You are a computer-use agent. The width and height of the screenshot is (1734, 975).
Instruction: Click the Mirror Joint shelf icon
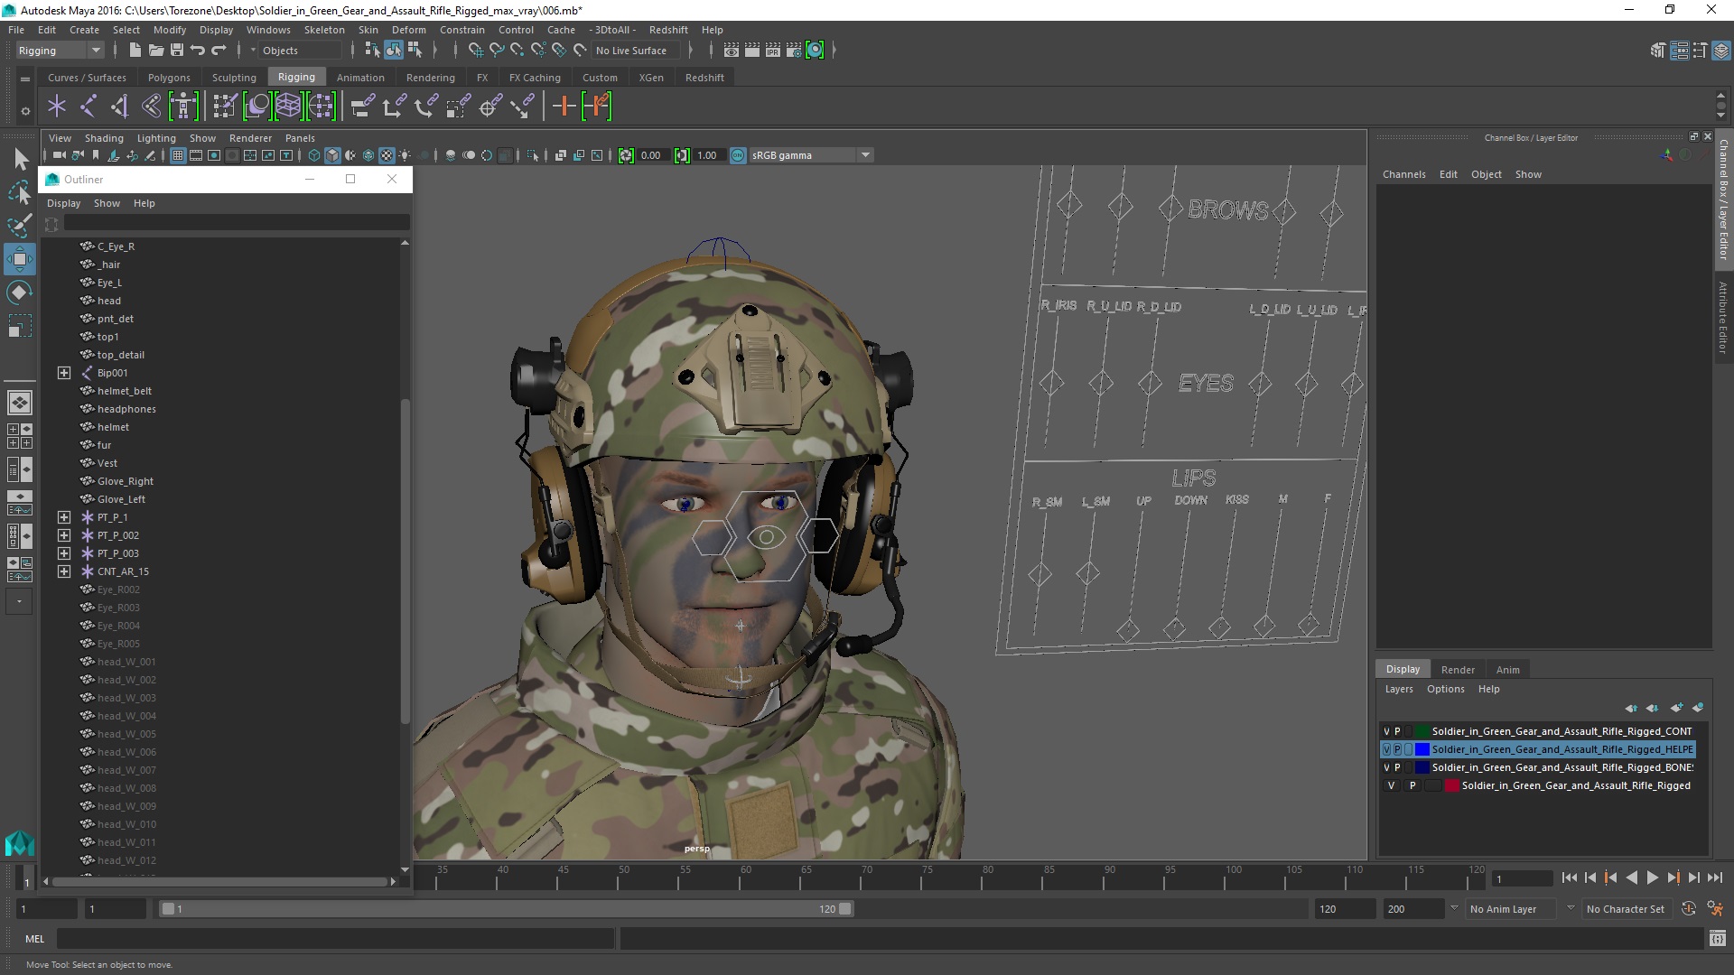pos(151,107)
